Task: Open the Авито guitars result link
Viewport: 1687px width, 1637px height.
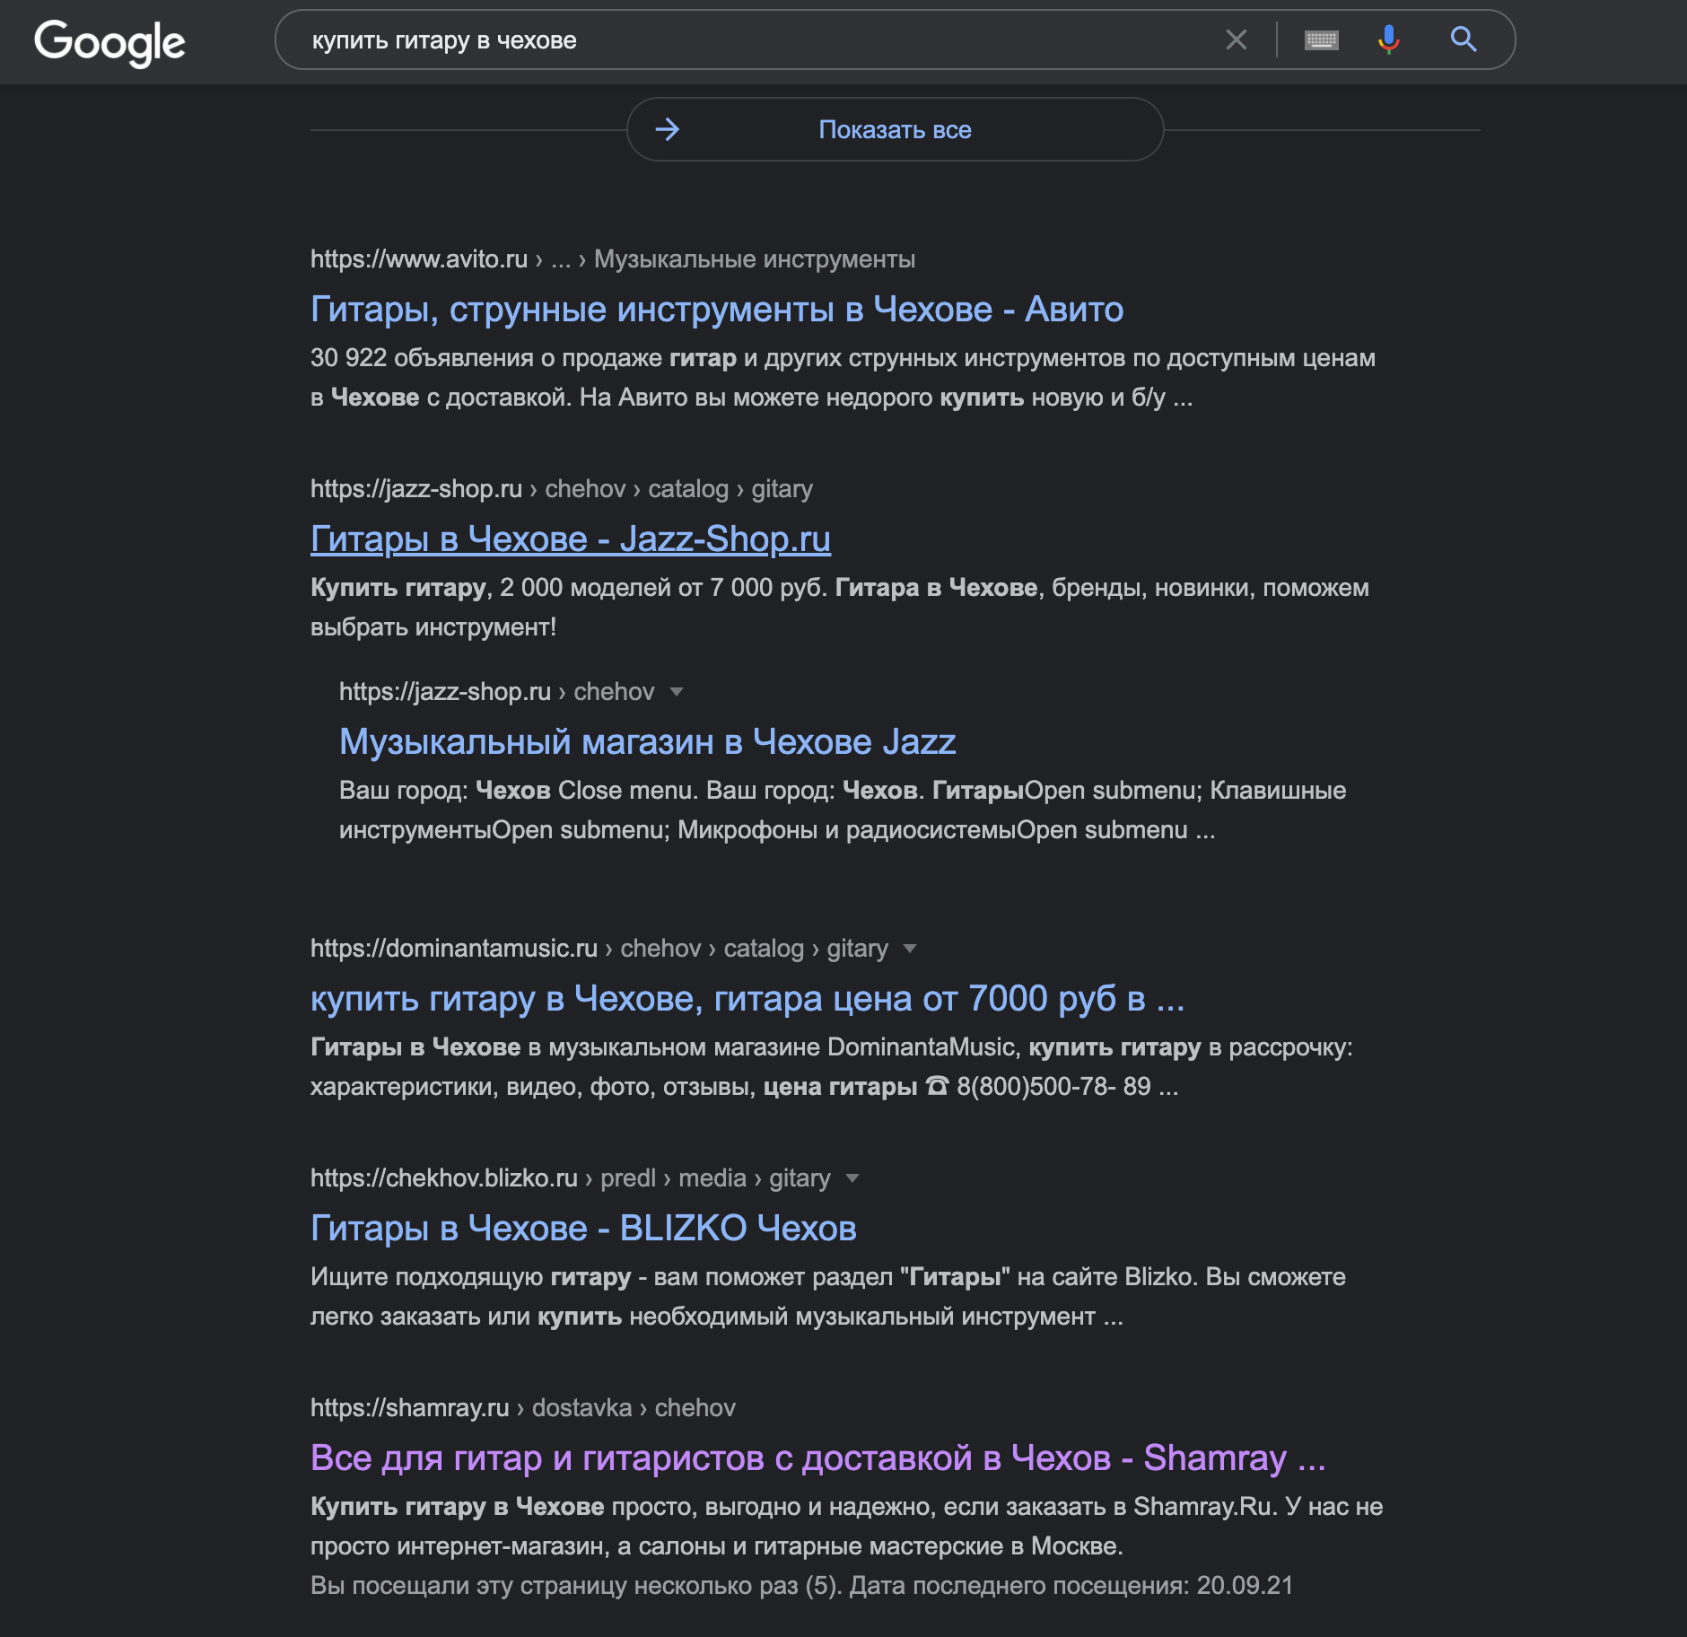Action: click(716, 310)
